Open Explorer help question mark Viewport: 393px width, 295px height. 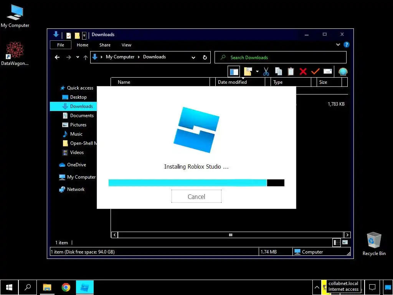click(347, 45)
